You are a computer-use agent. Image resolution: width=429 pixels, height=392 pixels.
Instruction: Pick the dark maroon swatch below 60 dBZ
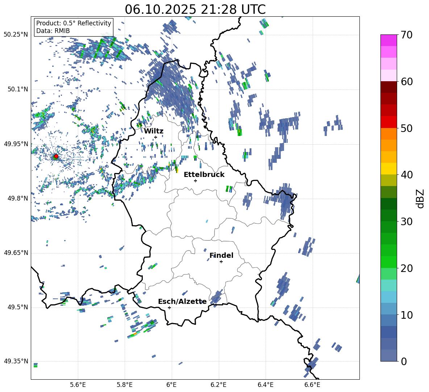[389, 87]
